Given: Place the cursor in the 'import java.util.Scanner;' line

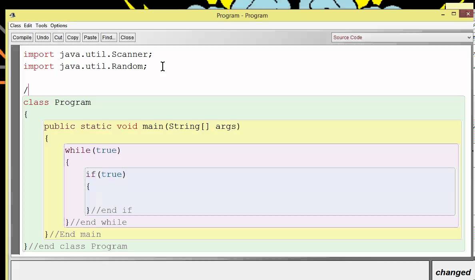Looking at the screenshot, I should (x=88, y=54).
